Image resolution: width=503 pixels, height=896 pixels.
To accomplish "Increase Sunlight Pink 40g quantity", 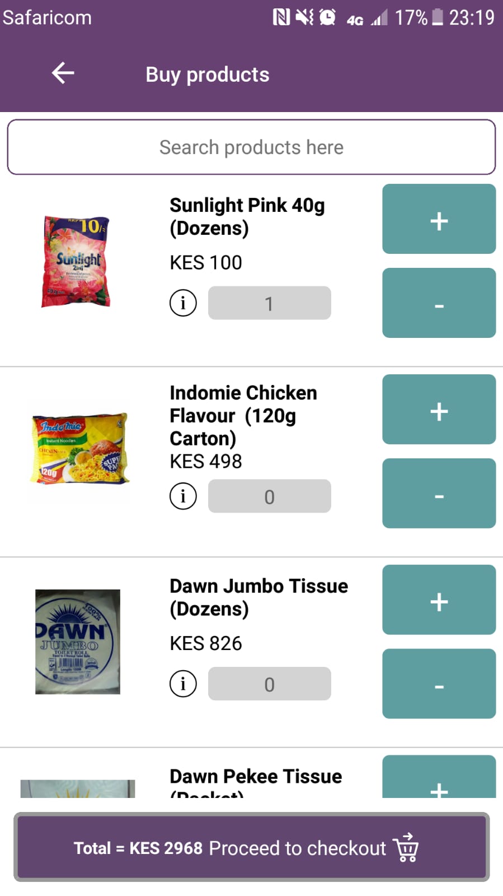I will pos(439,219).
